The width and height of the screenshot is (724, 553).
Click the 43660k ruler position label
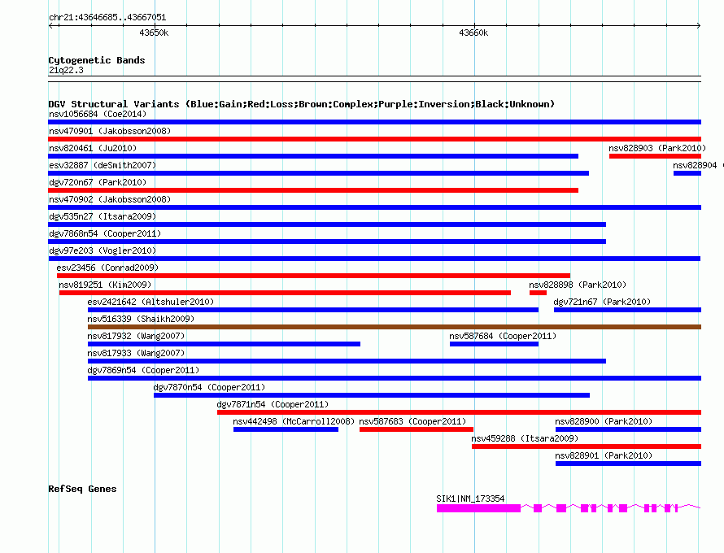tap(473, 33)
